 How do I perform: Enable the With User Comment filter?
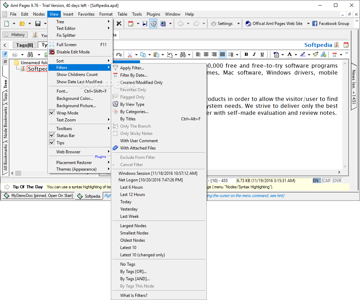(159, 141)
